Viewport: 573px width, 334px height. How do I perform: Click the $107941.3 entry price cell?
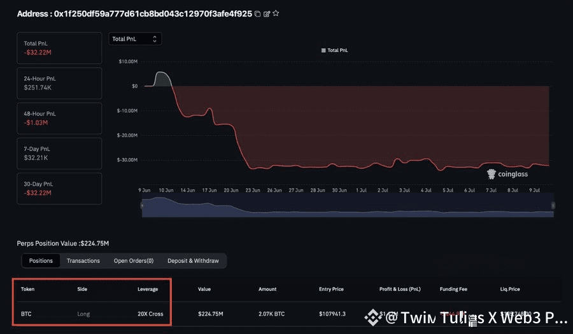pyautogui.click(x=332, y=314)
